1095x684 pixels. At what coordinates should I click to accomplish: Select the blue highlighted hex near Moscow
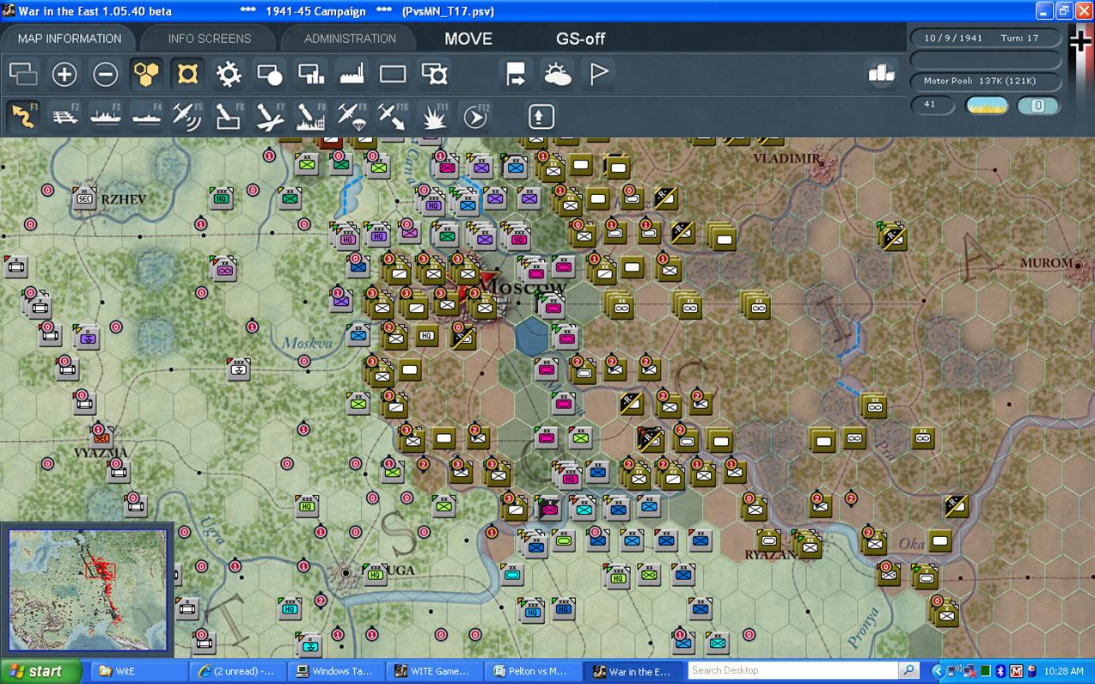[532, 335]
